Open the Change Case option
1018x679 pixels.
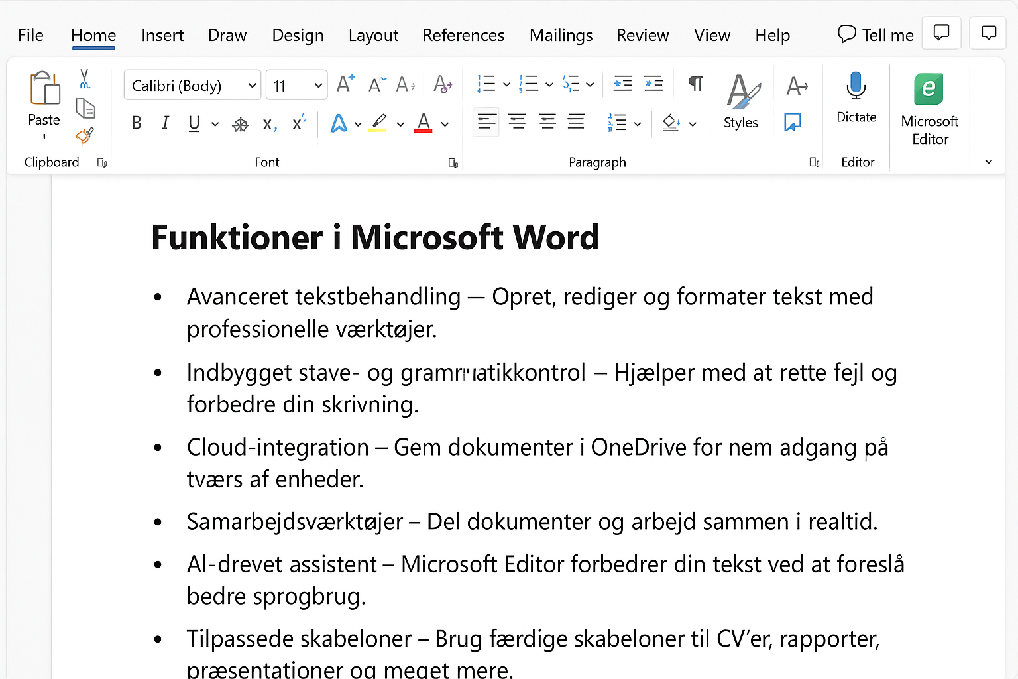(405, 84)
